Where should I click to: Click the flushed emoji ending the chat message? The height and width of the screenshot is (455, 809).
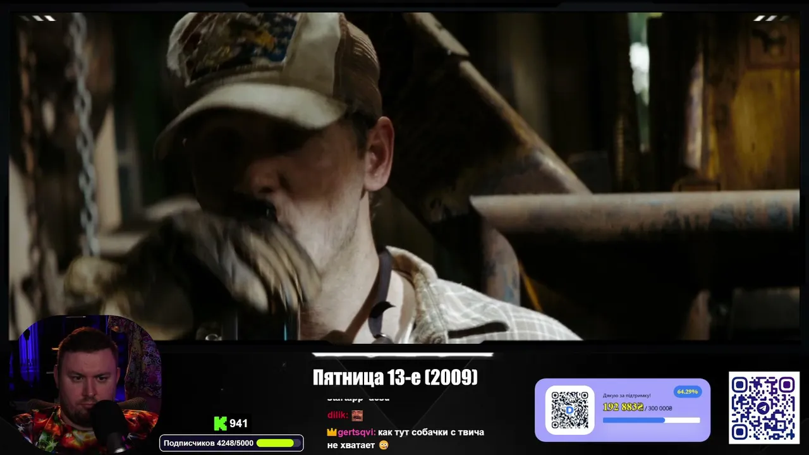coord(384,445)
